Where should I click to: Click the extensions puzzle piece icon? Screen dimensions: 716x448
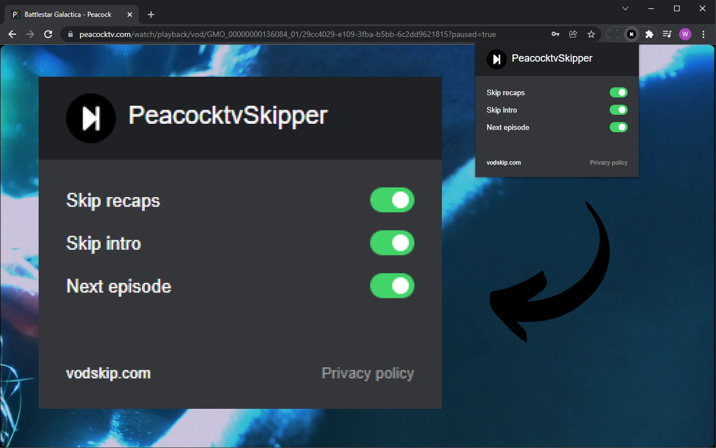[649, 34]
